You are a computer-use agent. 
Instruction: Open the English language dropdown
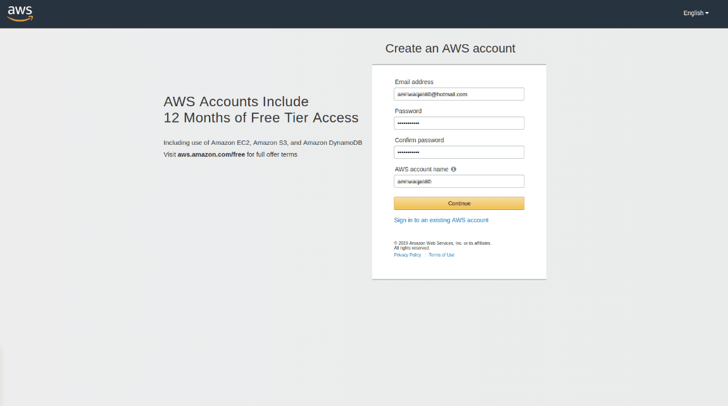coord(695,13)
